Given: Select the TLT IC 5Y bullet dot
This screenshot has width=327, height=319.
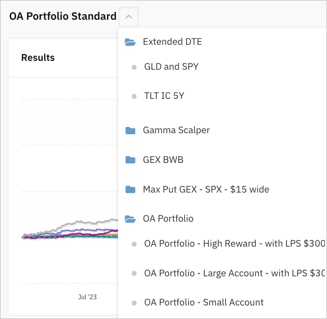Looking at the screenshot, I should 134,96.
